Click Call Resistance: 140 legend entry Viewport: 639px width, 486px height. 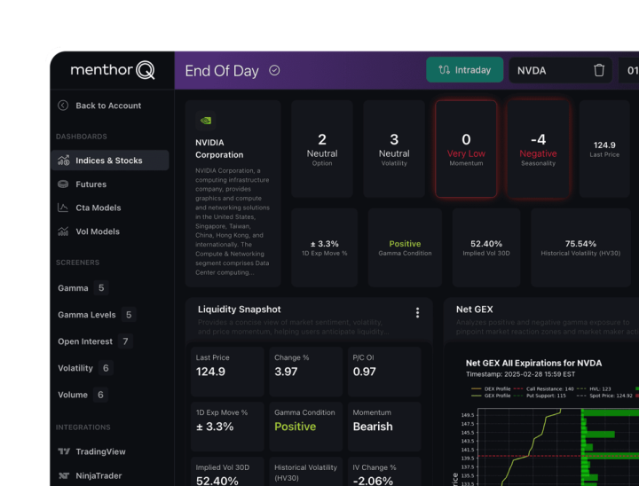pos(543,388)
